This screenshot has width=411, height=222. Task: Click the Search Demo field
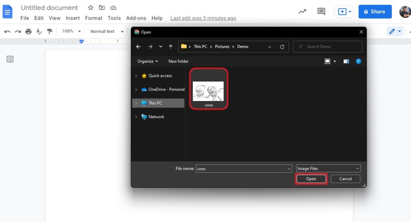point(328,46)
